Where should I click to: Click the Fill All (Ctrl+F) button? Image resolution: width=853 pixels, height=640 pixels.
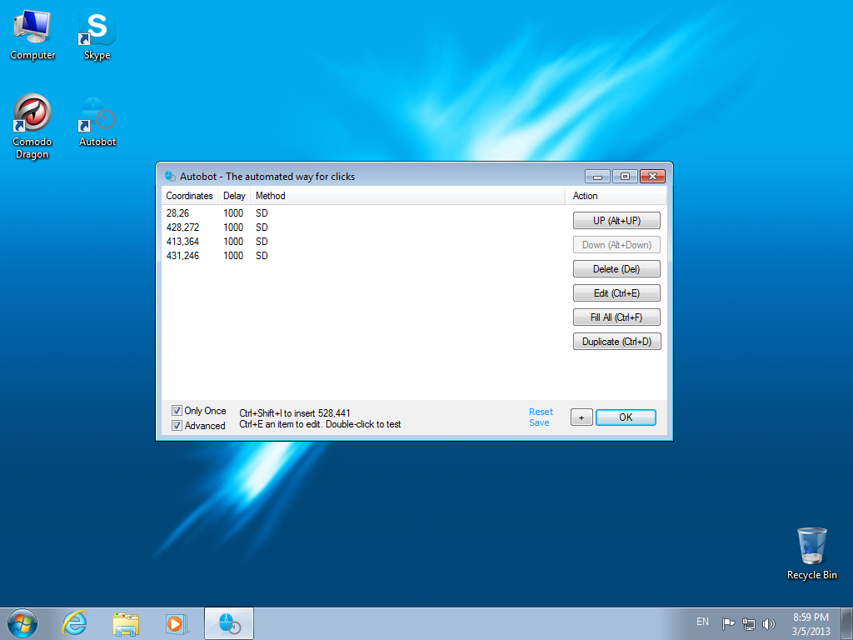[617, 317]
